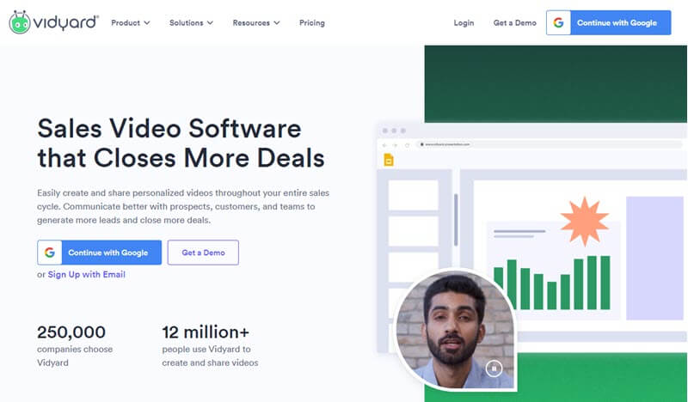This screenshot has height=402, width=688.
Task: Click the outlined Get a Demo button
Action: click(203, 253)
